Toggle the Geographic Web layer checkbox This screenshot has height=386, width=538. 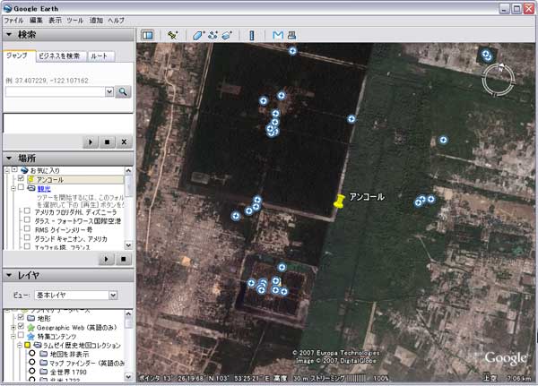coord(21,328)
